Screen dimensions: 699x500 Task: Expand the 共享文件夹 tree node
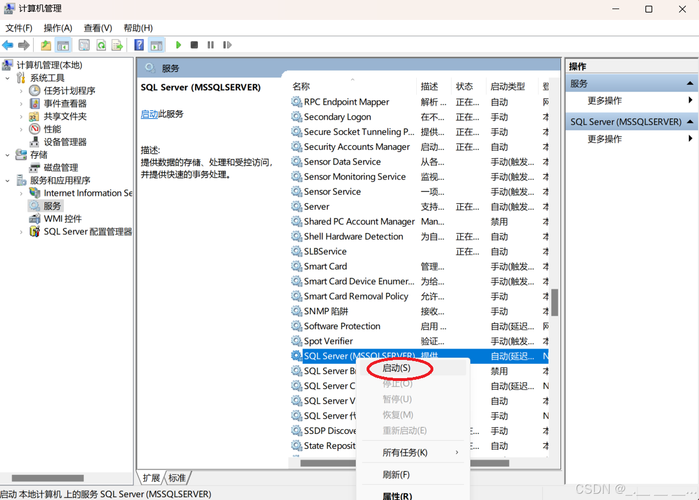pos(21,116)
